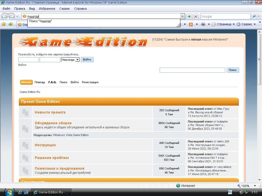Open the Вид menu
Screen dimensions: 262x196
pos(32,9)
